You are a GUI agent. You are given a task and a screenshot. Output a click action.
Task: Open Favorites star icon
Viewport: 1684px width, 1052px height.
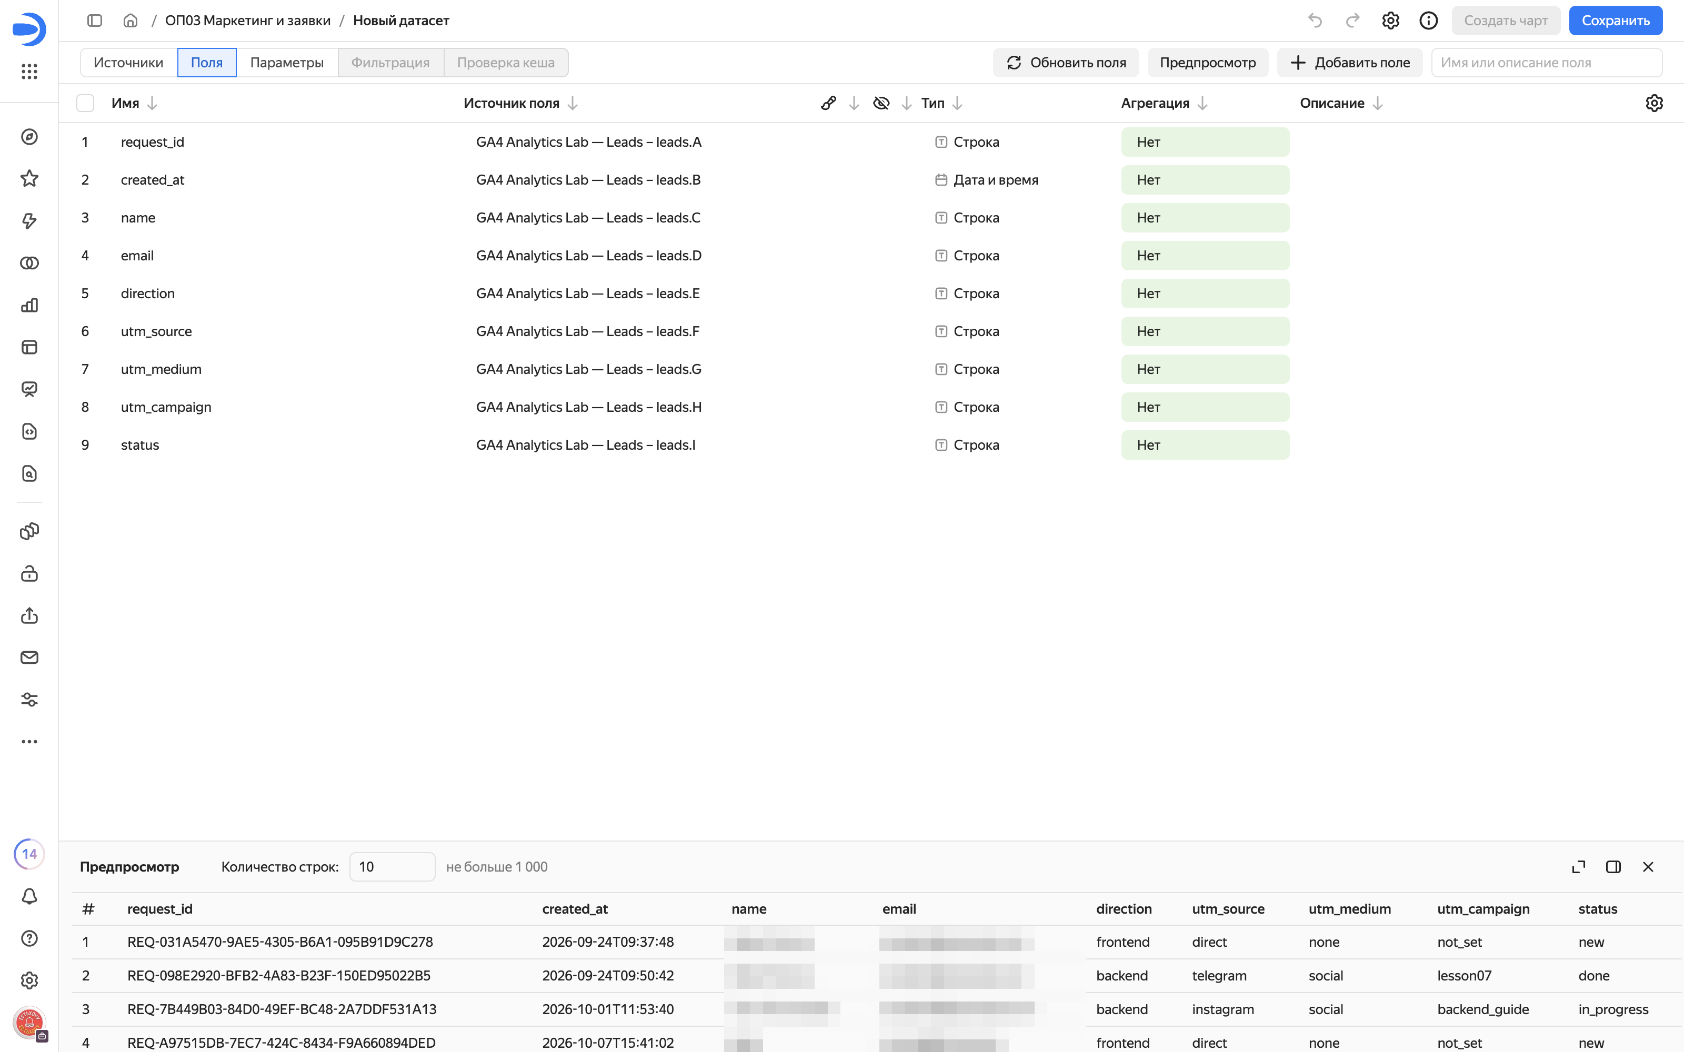[29, 179]
